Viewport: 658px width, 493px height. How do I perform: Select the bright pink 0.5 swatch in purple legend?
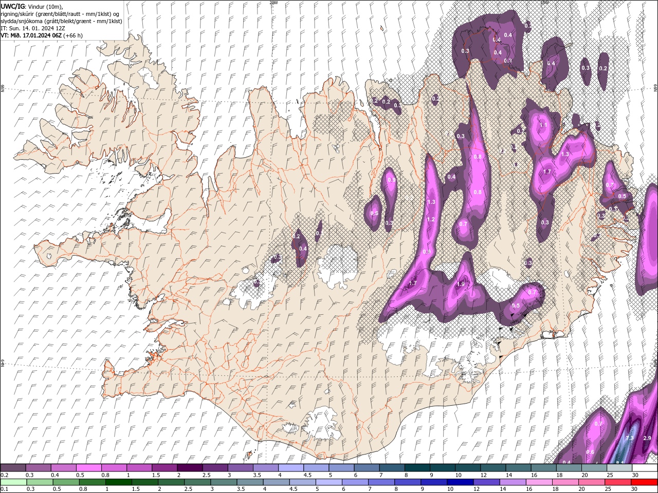pos(89,468)
